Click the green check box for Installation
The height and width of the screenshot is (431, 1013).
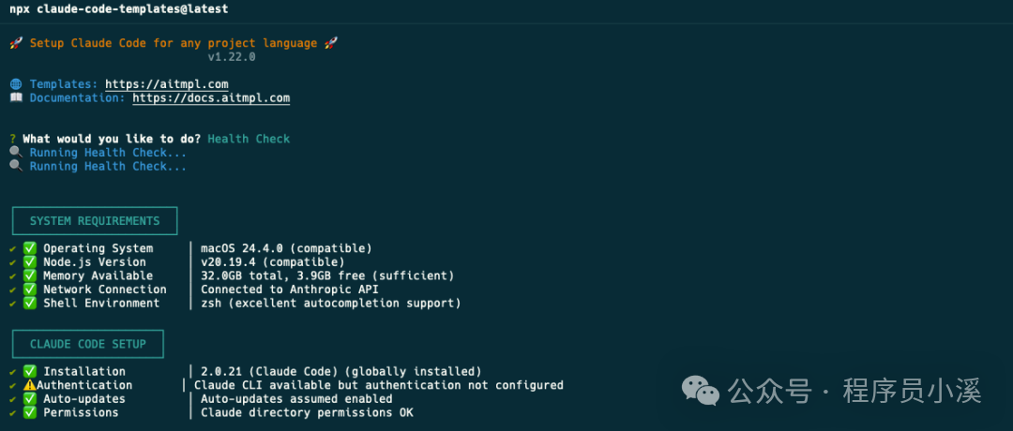[30, 372]
